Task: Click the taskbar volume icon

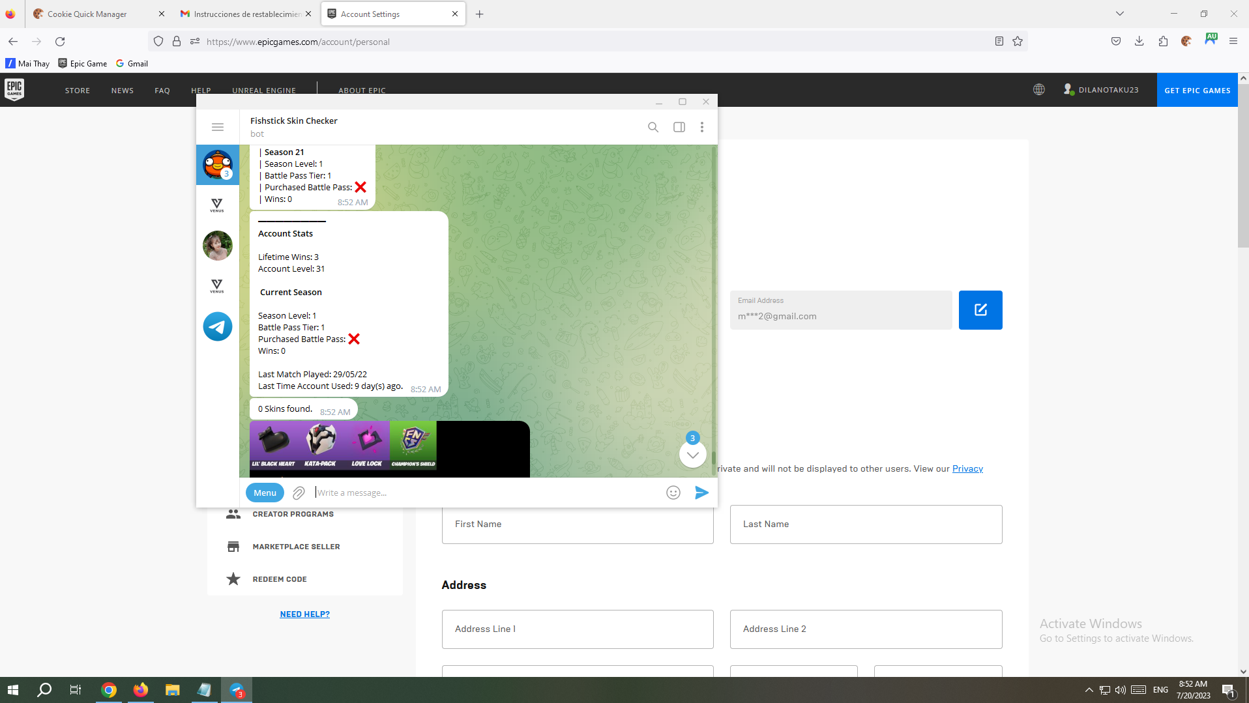Action: coord(1120,690)
